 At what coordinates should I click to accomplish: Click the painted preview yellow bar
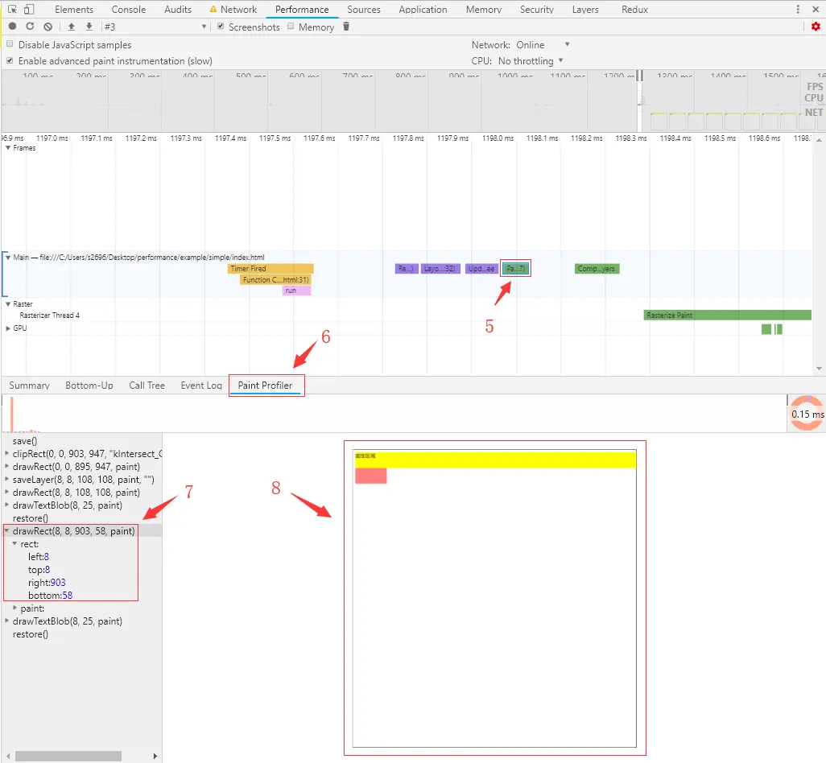coord(495,460)
